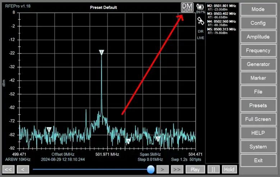Select marker 3 triangle on the trace
This screenshot has width=280, height=177.
tap(157, 139)
